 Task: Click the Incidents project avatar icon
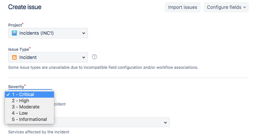pos(14,33)
